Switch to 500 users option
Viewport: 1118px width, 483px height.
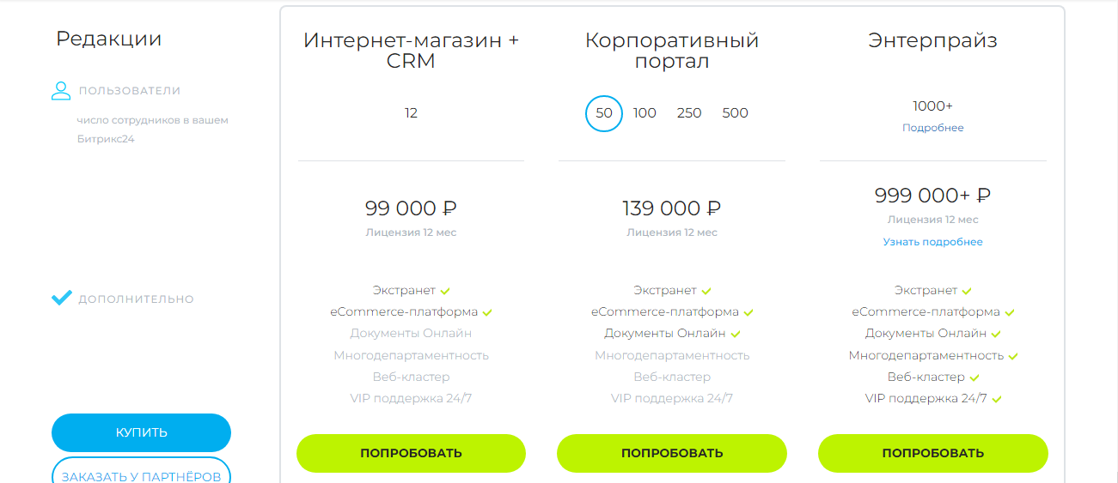click(x=736, y=113)
